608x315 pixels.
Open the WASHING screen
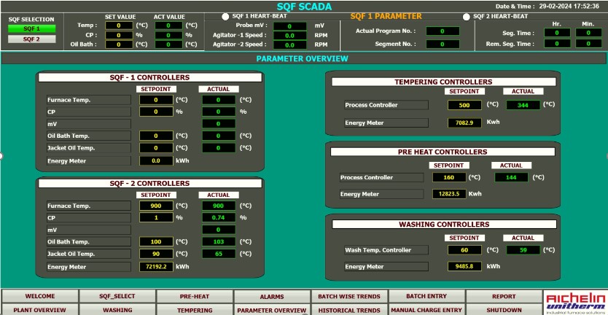pyautogui.click(x=117, y=310)
